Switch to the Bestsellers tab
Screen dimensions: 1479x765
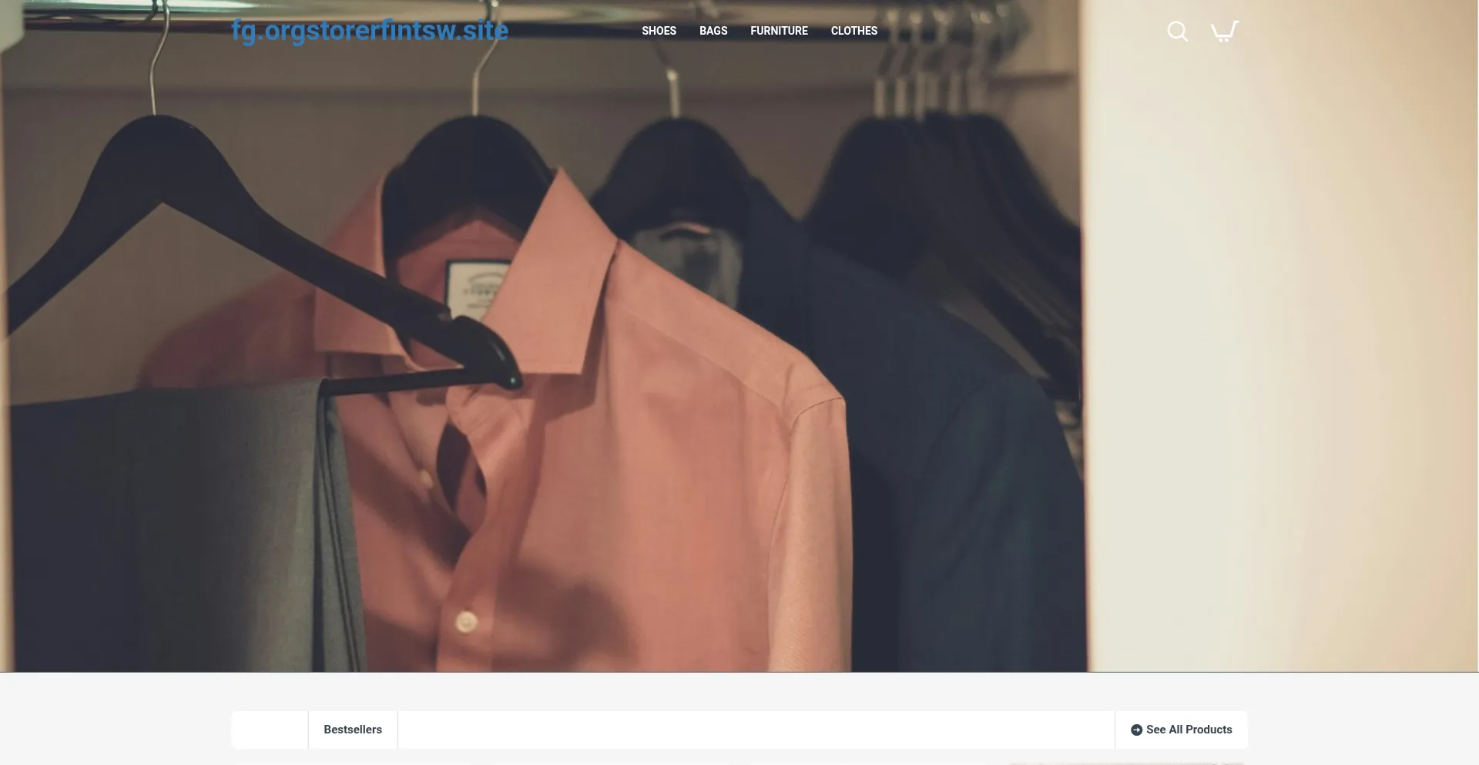click(x=353, y=730)
